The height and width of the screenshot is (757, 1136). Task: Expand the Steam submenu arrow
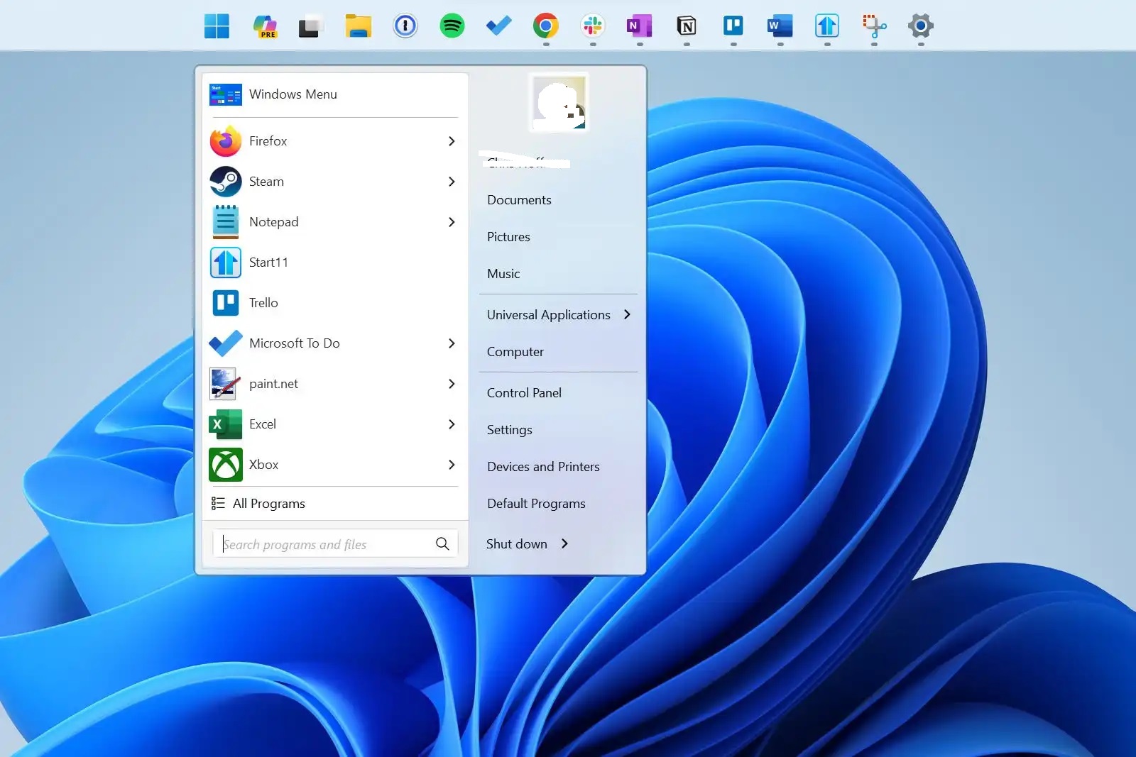pyautogui.click(x=452, y=182)
